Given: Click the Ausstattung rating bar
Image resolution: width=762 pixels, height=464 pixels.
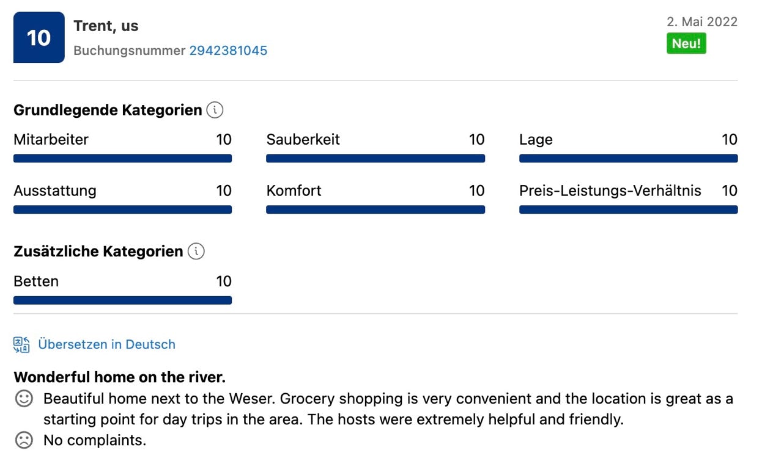Looking at the screenshot, I should 122,210.
